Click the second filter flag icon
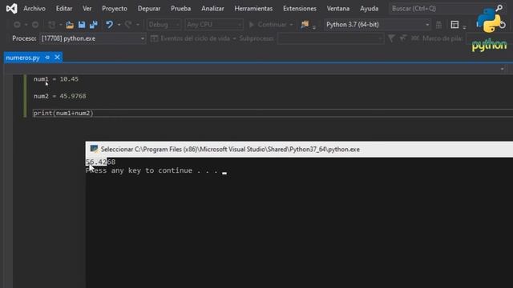 [x=403, y=38]
